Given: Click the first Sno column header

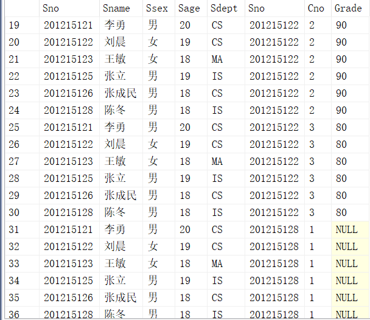Looking at the screenshot, I should [x=69, y=9].
